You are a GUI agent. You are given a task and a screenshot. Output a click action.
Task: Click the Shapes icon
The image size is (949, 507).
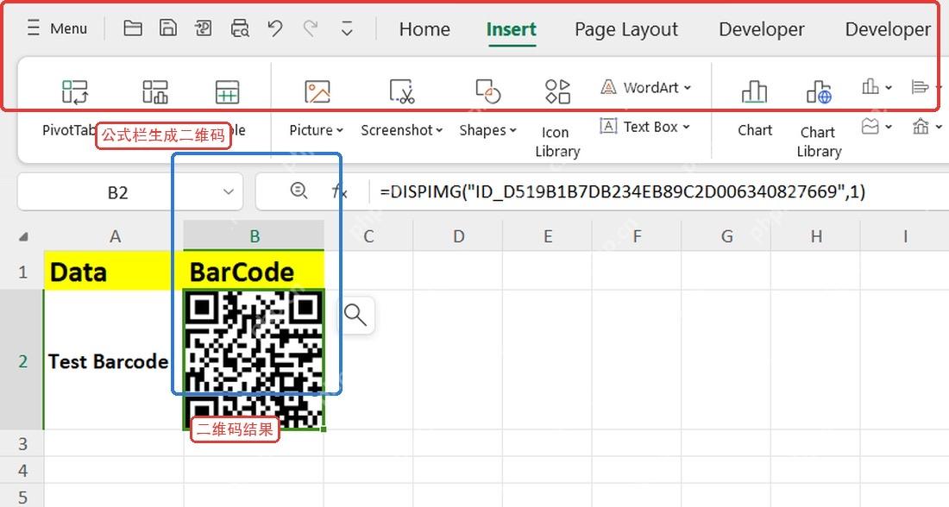point(487,92)
